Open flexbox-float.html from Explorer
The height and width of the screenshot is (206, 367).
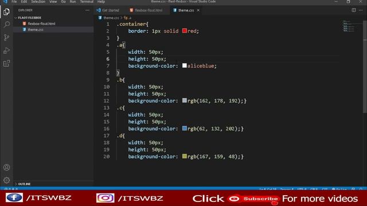tap(41, 23)
